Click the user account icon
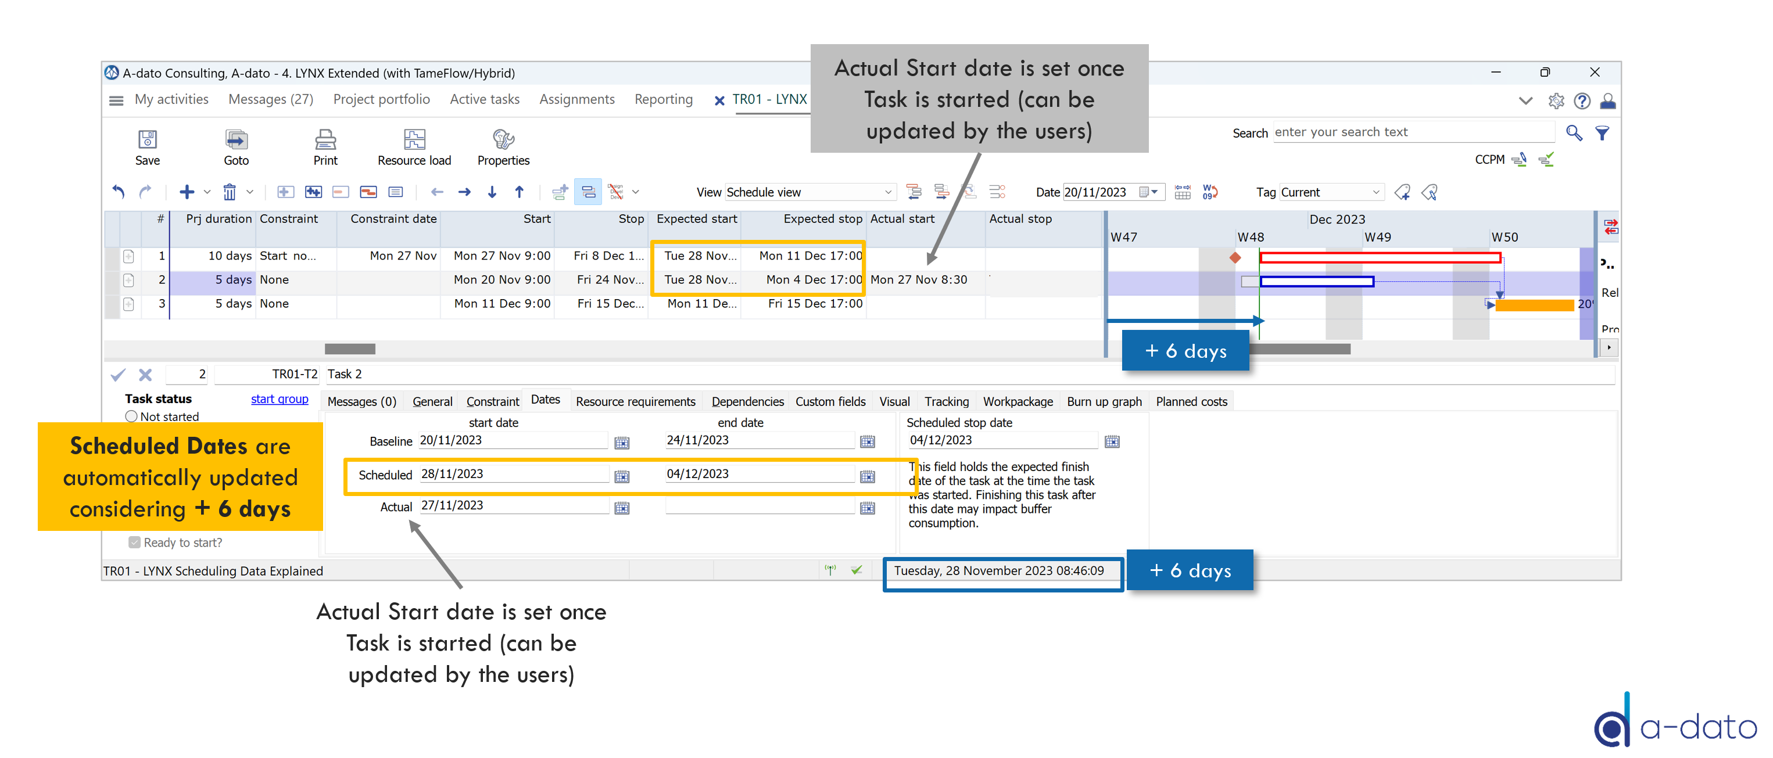 pos(1608,101)
